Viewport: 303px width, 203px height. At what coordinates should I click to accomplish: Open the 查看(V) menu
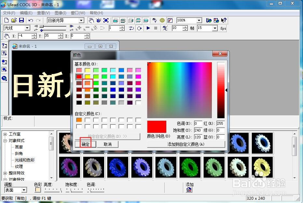[x=44, y=13]
